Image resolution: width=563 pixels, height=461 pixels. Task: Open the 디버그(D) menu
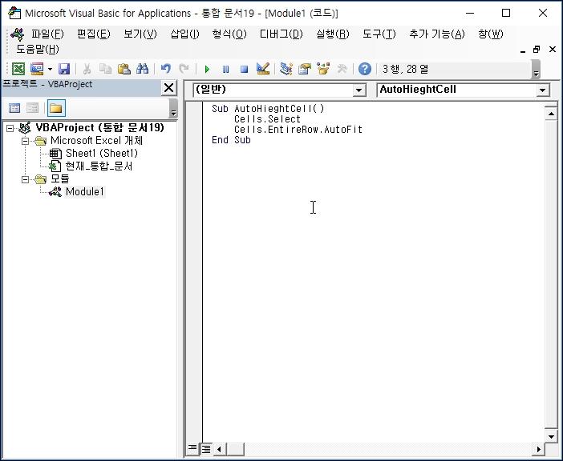281,34
